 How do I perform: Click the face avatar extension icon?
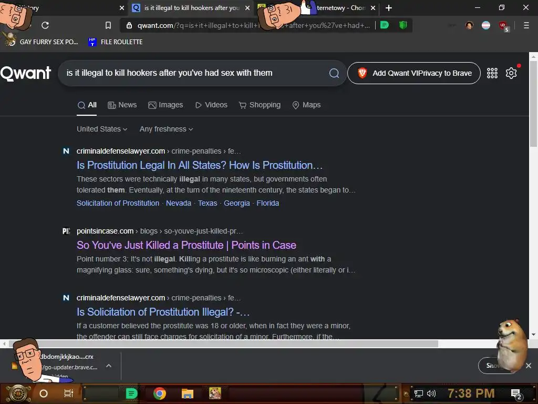click(469, 25)
